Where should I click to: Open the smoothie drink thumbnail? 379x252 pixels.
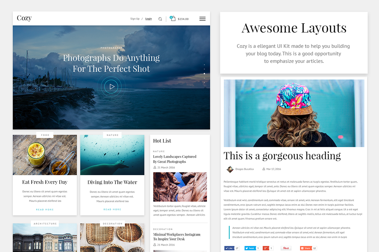click(45, 155)
